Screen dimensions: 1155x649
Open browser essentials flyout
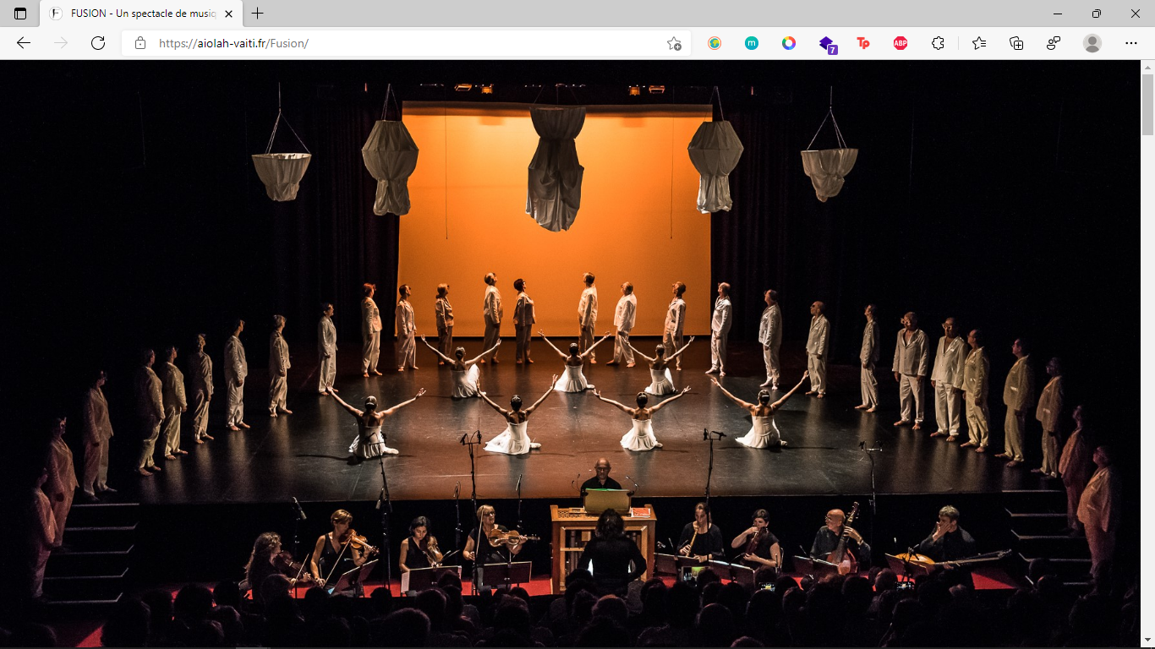[1054, 42]
